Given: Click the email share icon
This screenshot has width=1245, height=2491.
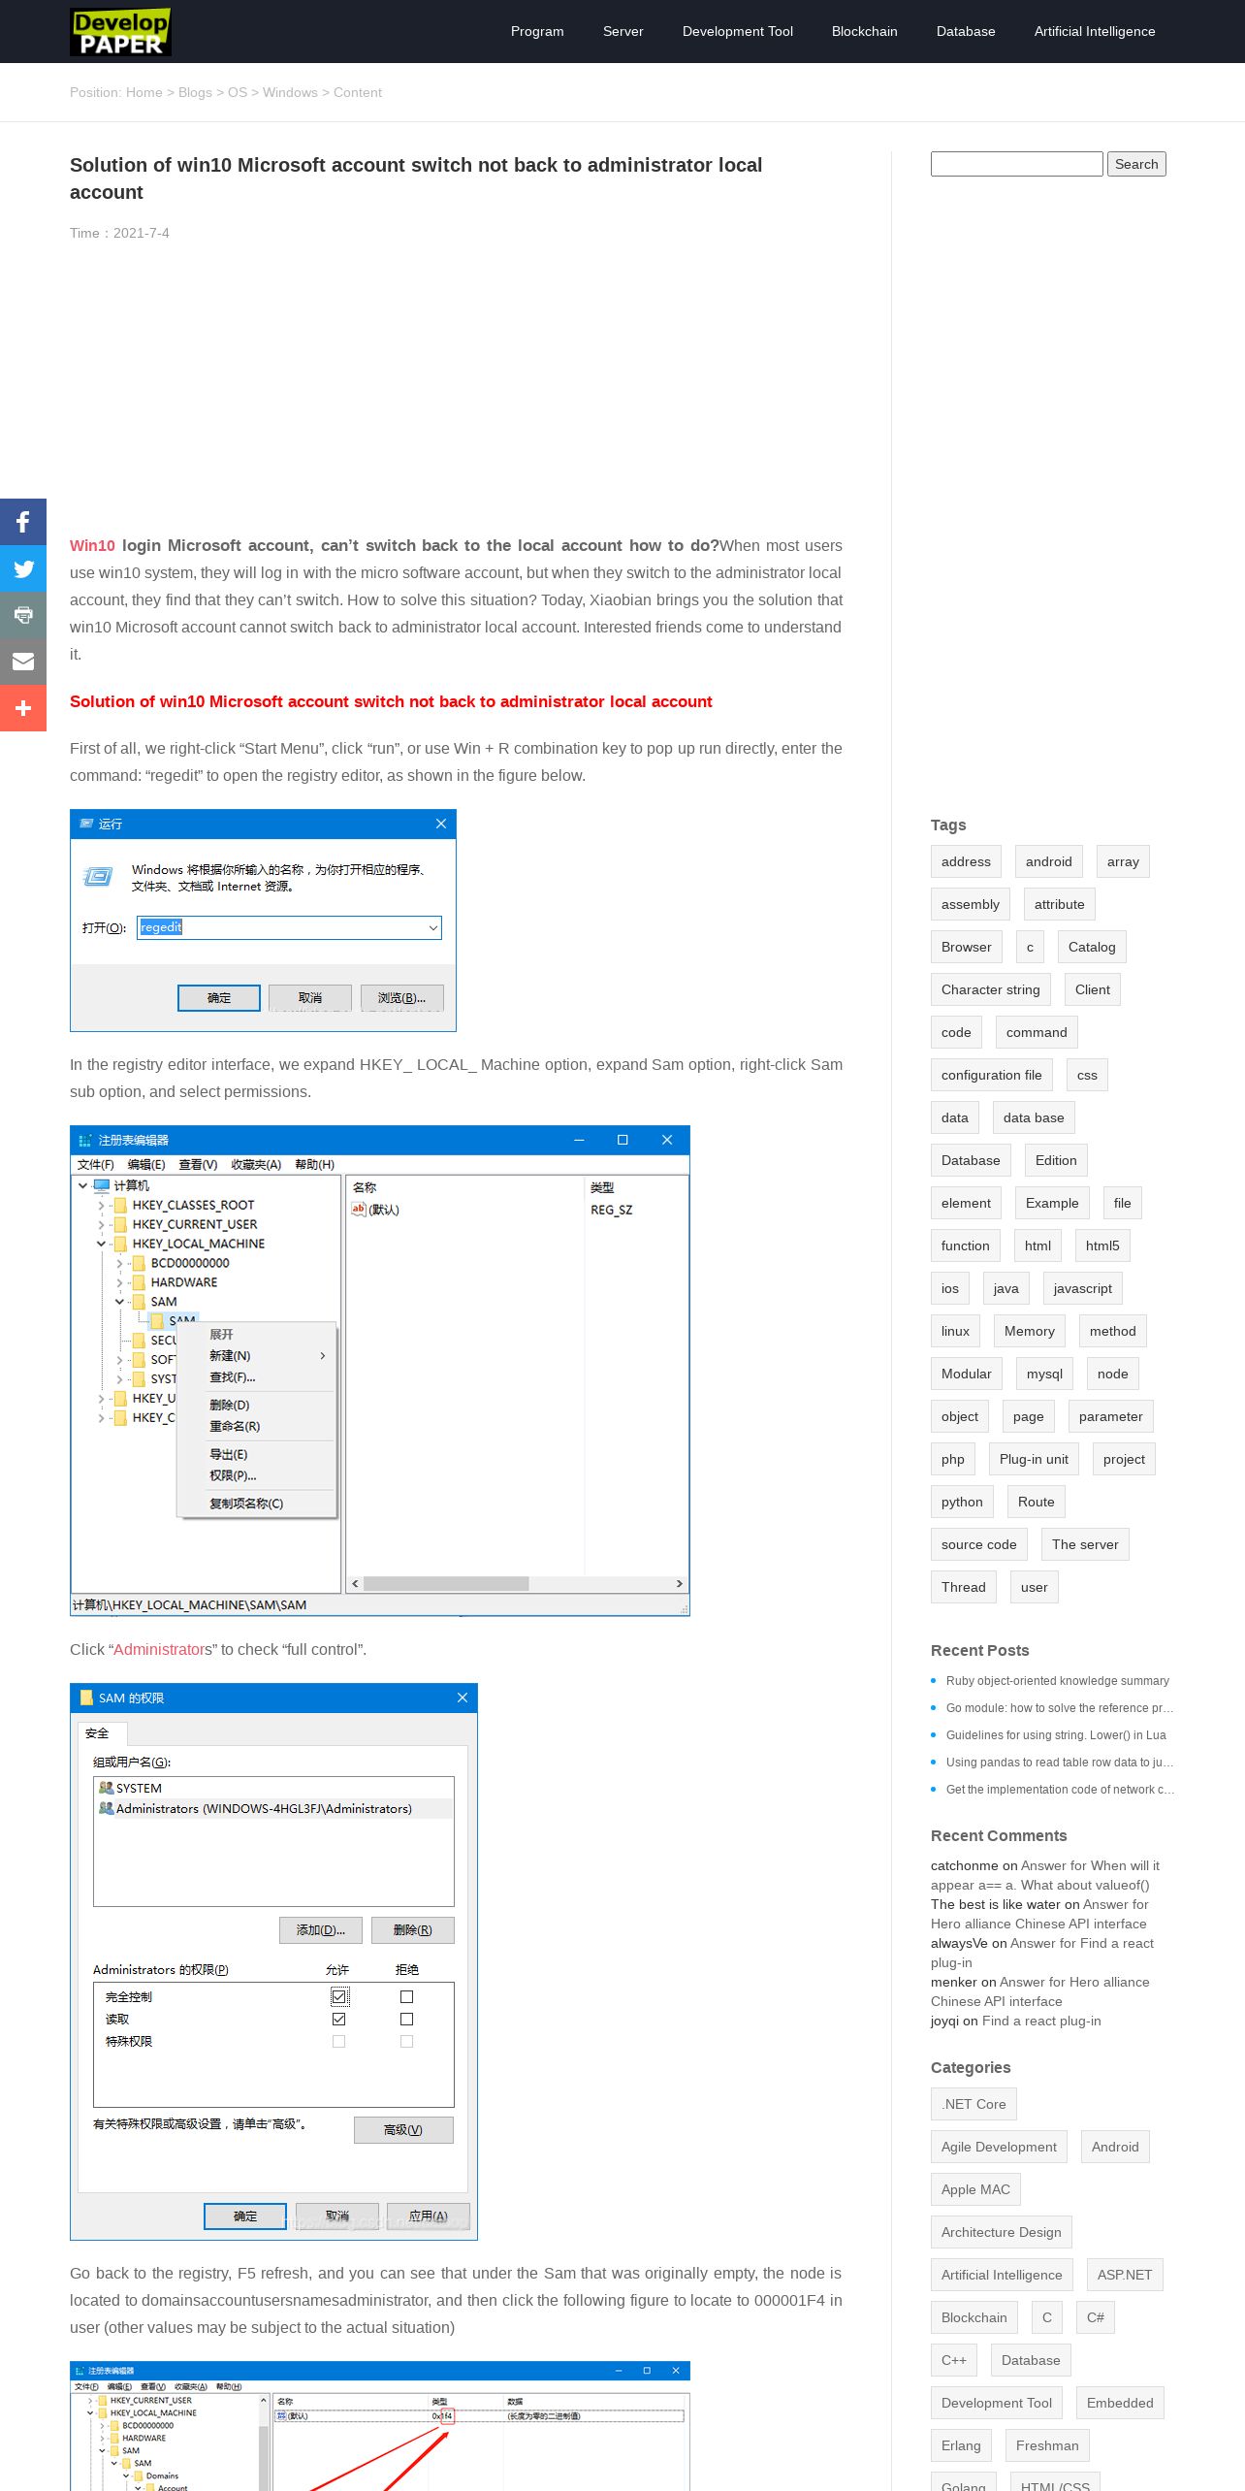Looking at the screenshot, I should 23,662.
